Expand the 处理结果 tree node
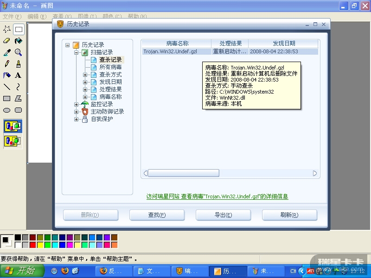The image size is (371, 278). point(85,89)
